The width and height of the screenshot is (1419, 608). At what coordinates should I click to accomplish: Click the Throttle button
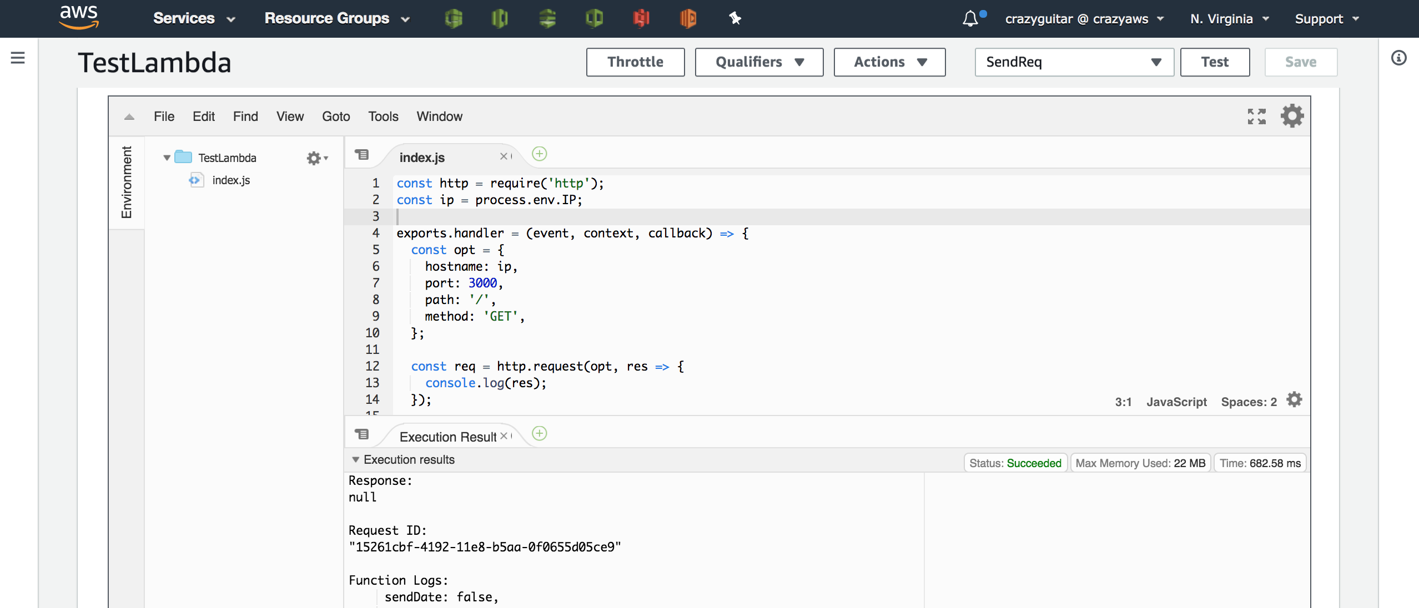635,62
